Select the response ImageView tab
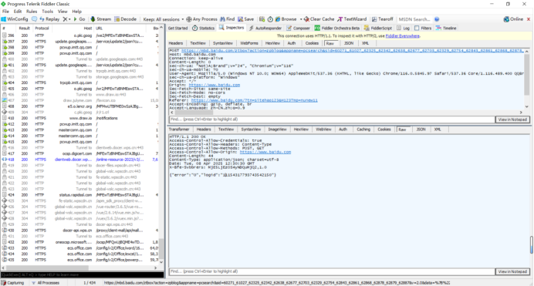 (277, 130)
